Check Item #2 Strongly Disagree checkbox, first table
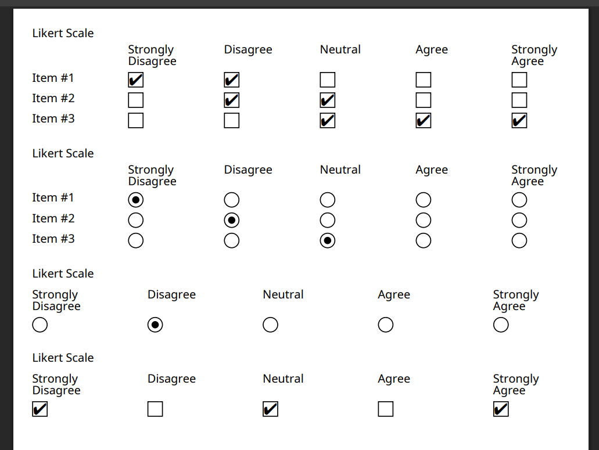Viewport: 599px width, 450px height. click(135, 100)
